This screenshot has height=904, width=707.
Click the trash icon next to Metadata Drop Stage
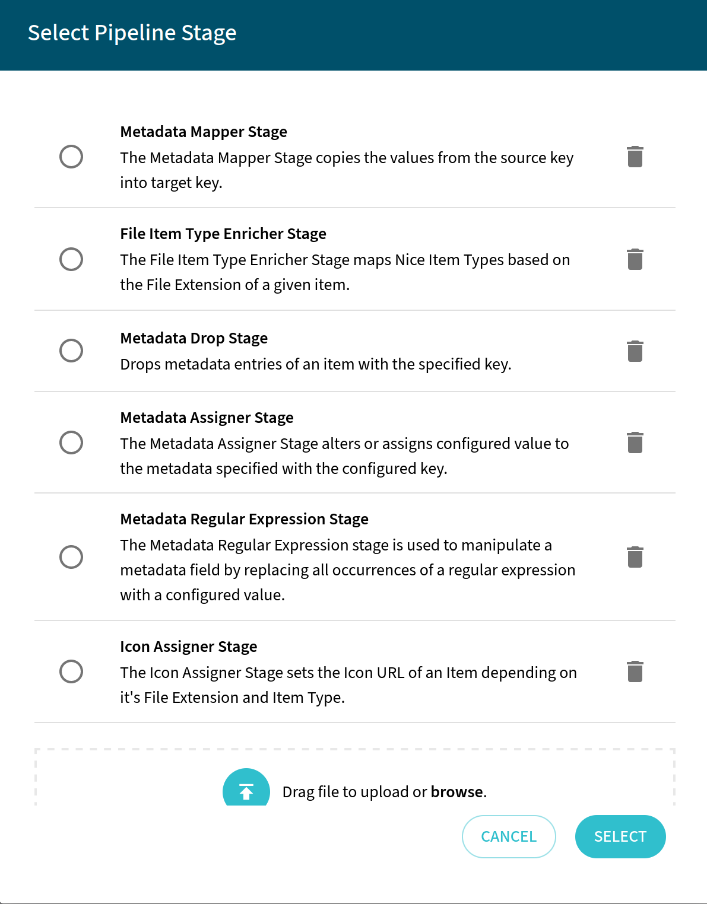(635, 351)
